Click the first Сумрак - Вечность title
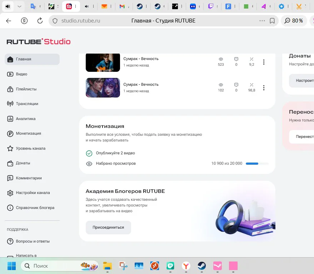 (x=141, y=59)
